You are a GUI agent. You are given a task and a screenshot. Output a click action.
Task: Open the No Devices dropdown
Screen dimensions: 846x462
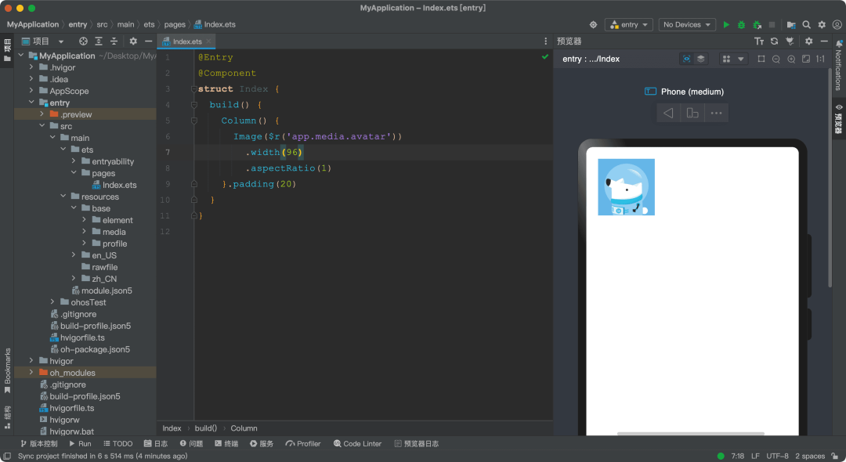pyautogui.click(x=687, y=25)
